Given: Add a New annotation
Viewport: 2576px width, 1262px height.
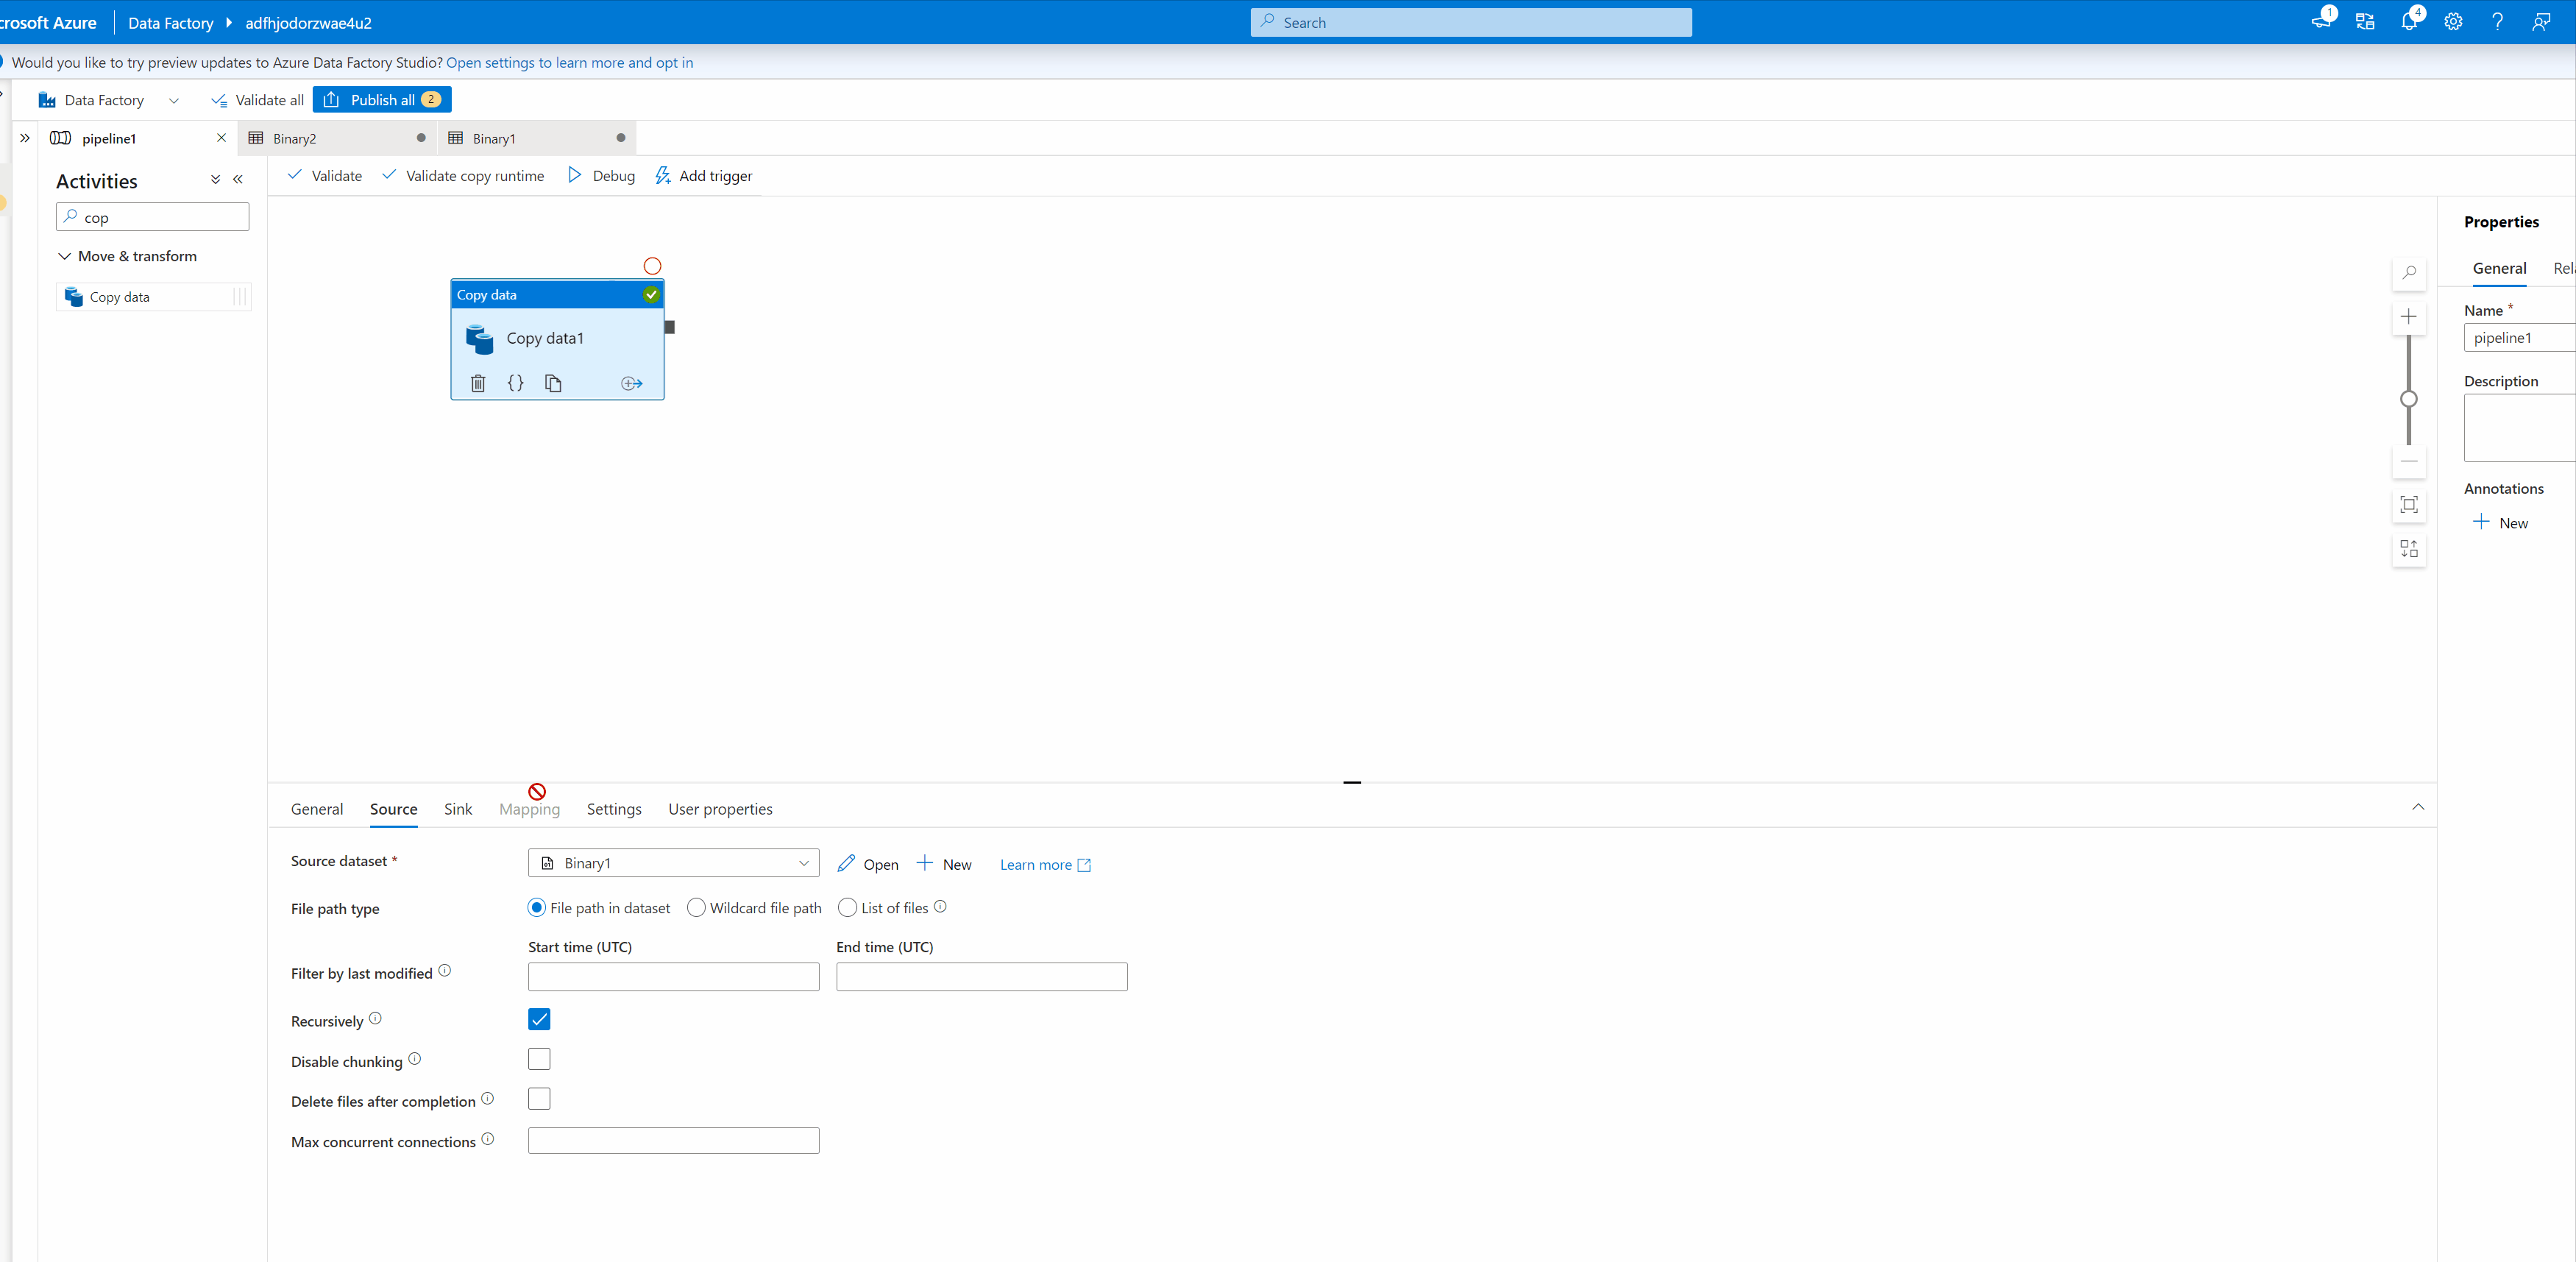Looking at the screenshot, I should 2500,522.
